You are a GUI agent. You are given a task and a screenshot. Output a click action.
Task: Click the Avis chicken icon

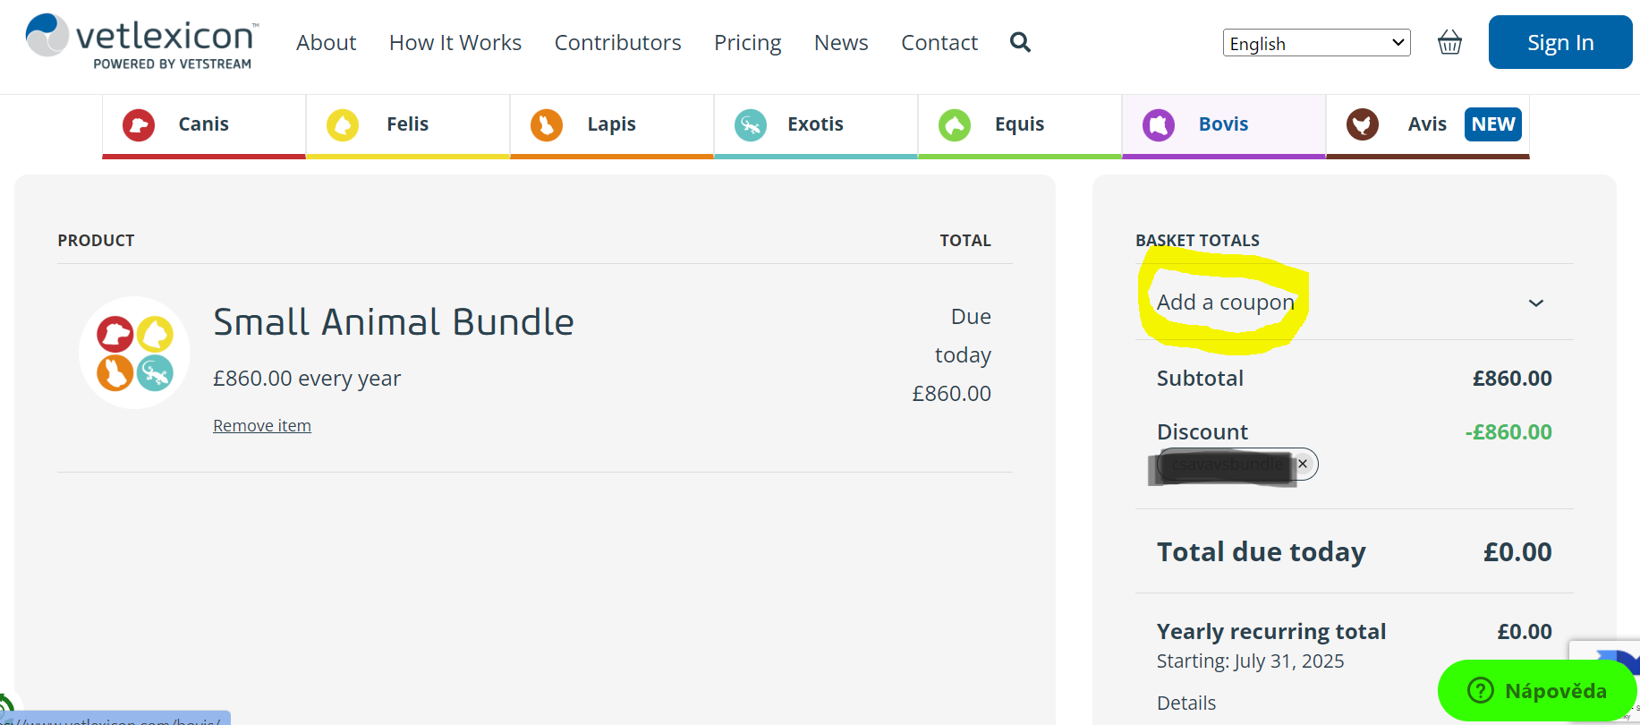pyautogui.click(x=1363, y=124)
